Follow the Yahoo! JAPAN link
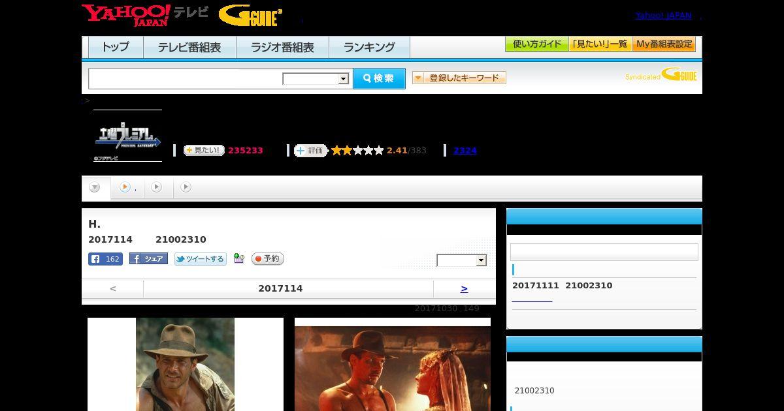Image resolution: width=784 pixels, height=411 pixels. 663,16
